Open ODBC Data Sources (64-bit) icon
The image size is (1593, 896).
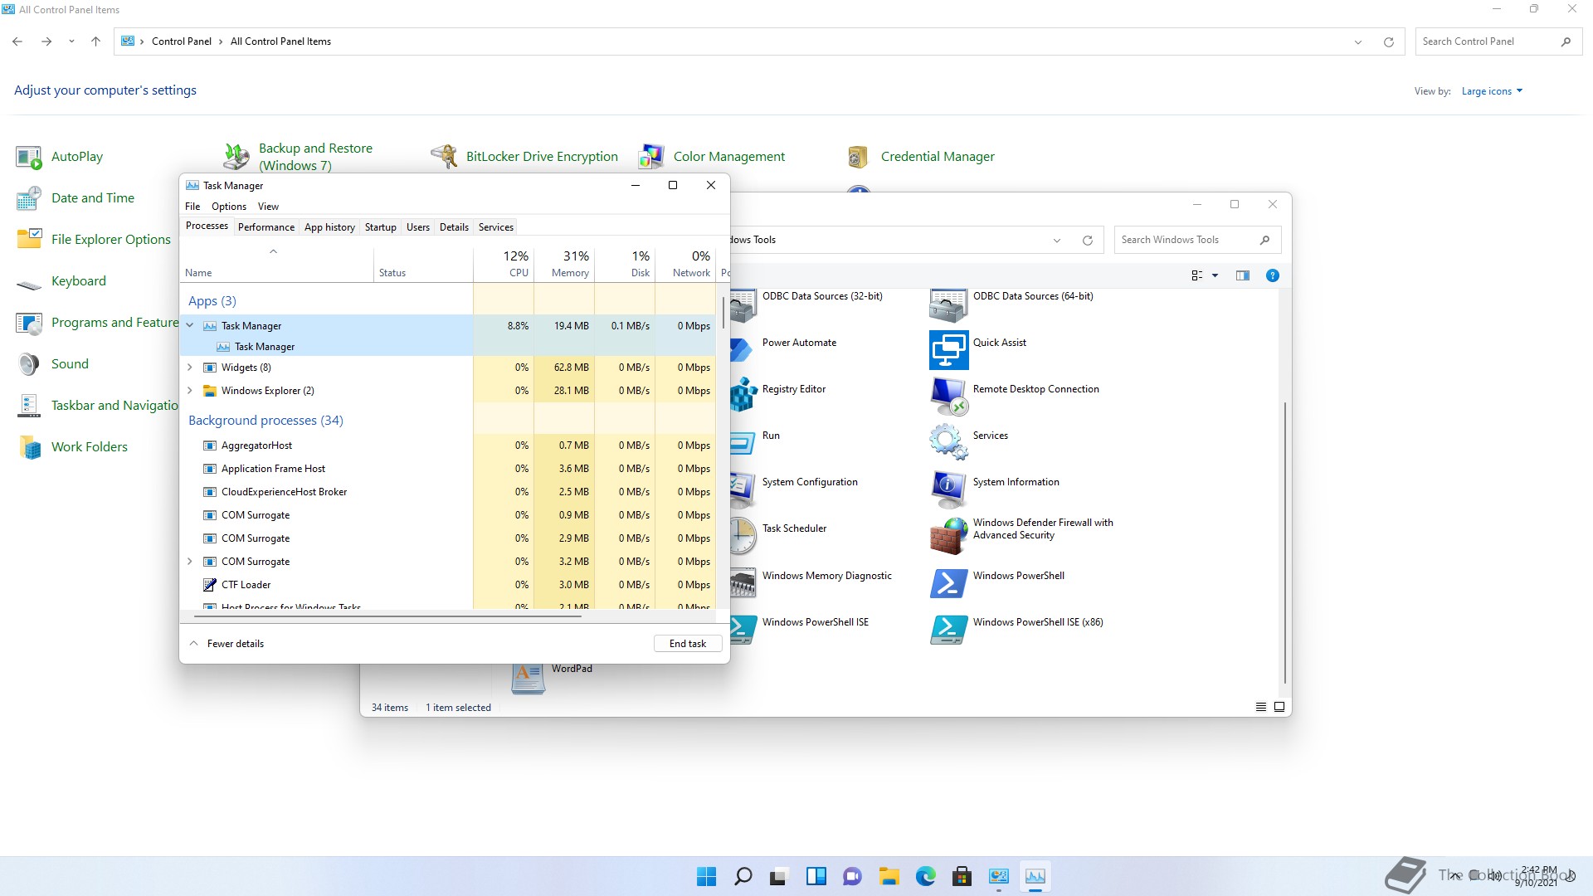tap(948, 304)
